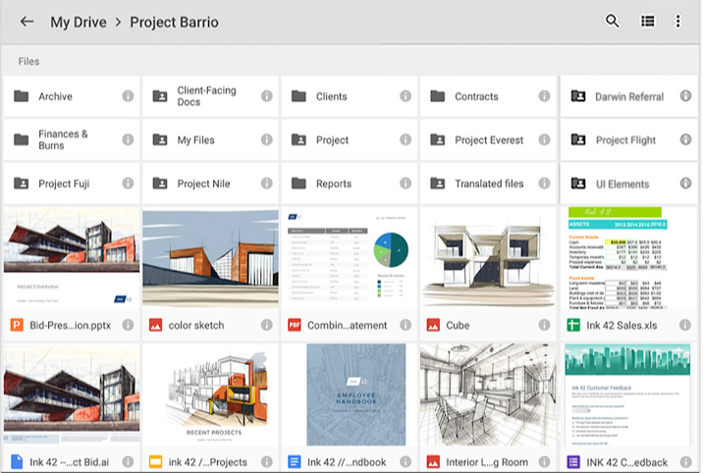Open Ink 42 --...ct Bid.ai thumbnail

point(72,394)
